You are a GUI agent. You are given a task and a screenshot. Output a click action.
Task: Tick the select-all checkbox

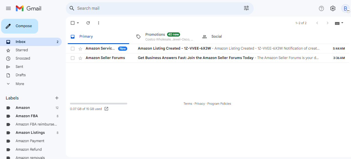pos(72,23)
